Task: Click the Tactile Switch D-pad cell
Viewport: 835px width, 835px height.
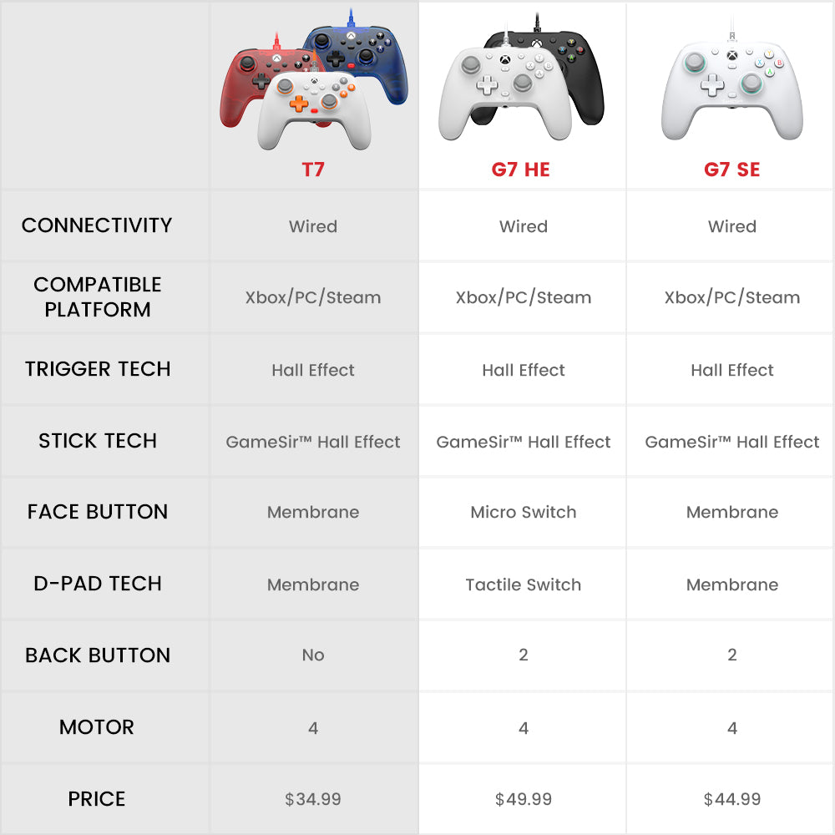Action: click(x=524, y=584)
